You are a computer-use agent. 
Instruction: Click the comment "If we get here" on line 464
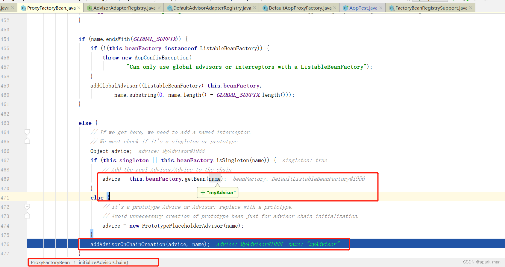pos(171,132)
